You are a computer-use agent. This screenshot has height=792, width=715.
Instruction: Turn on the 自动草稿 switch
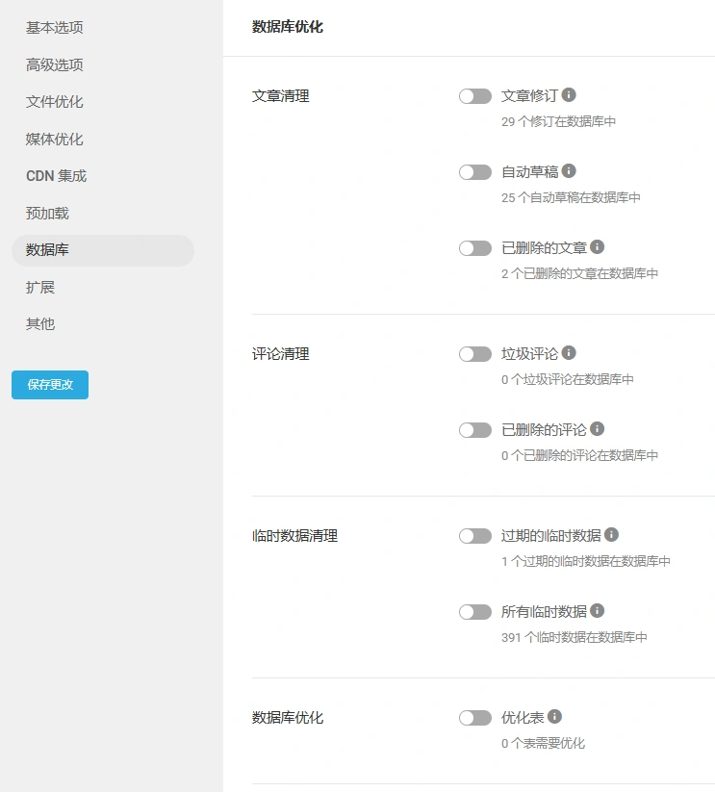(475, 171)
